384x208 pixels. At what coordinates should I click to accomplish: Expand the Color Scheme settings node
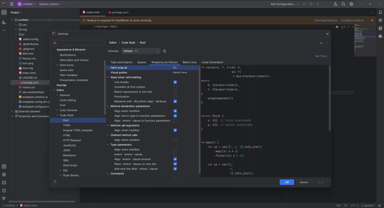(x=57, y=110)
